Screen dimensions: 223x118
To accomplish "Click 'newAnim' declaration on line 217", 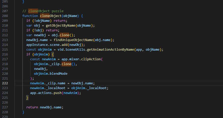I will [49, 59].
